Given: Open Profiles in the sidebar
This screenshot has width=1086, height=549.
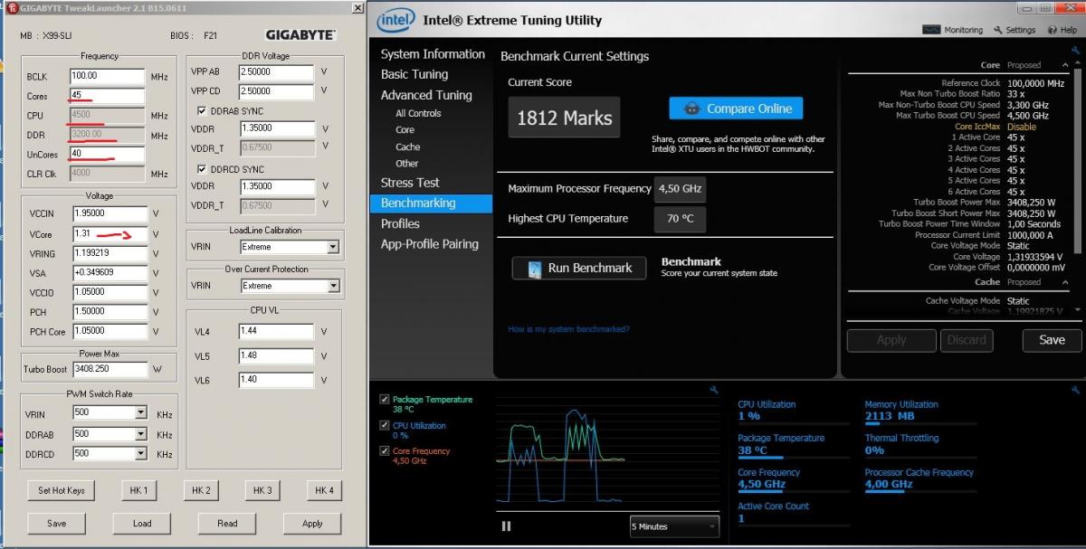Looking at the screenshot, I should 400,223.
